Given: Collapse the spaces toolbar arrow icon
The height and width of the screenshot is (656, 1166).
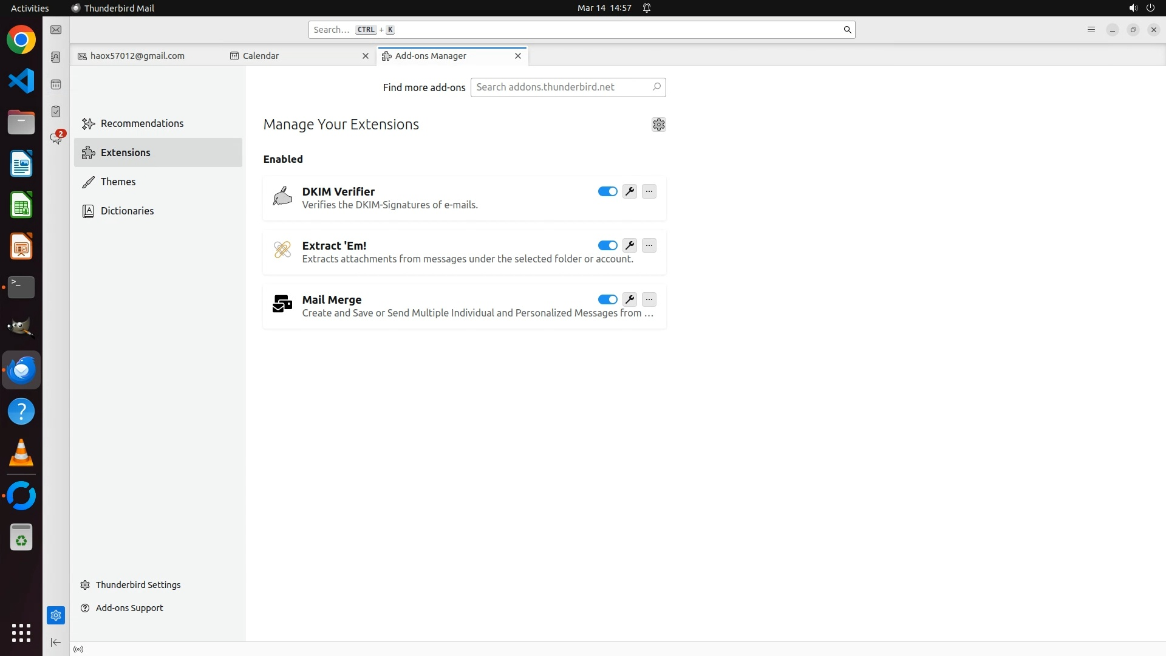Looking at the screenshot, I should (x=56, y=642).
